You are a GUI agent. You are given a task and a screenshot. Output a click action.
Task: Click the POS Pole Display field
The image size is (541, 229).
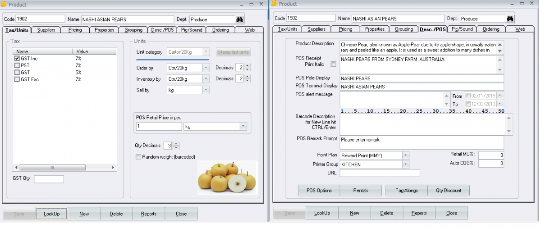pyautogui.click(x=422, y=78)
